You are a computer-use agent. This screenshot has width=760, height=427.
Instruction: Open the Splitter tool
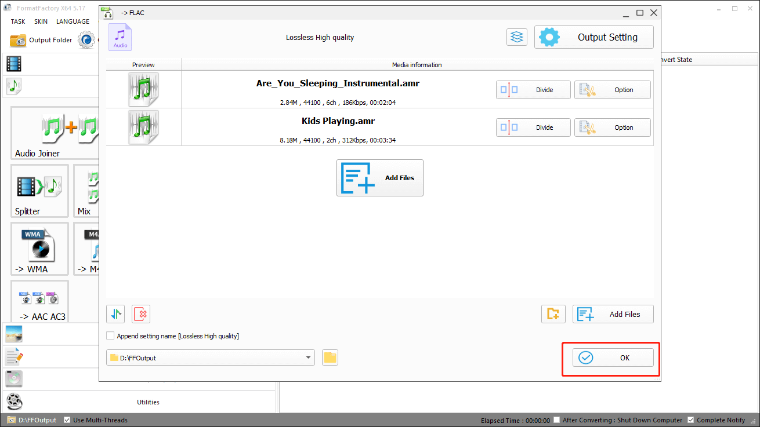coord(39,191)
